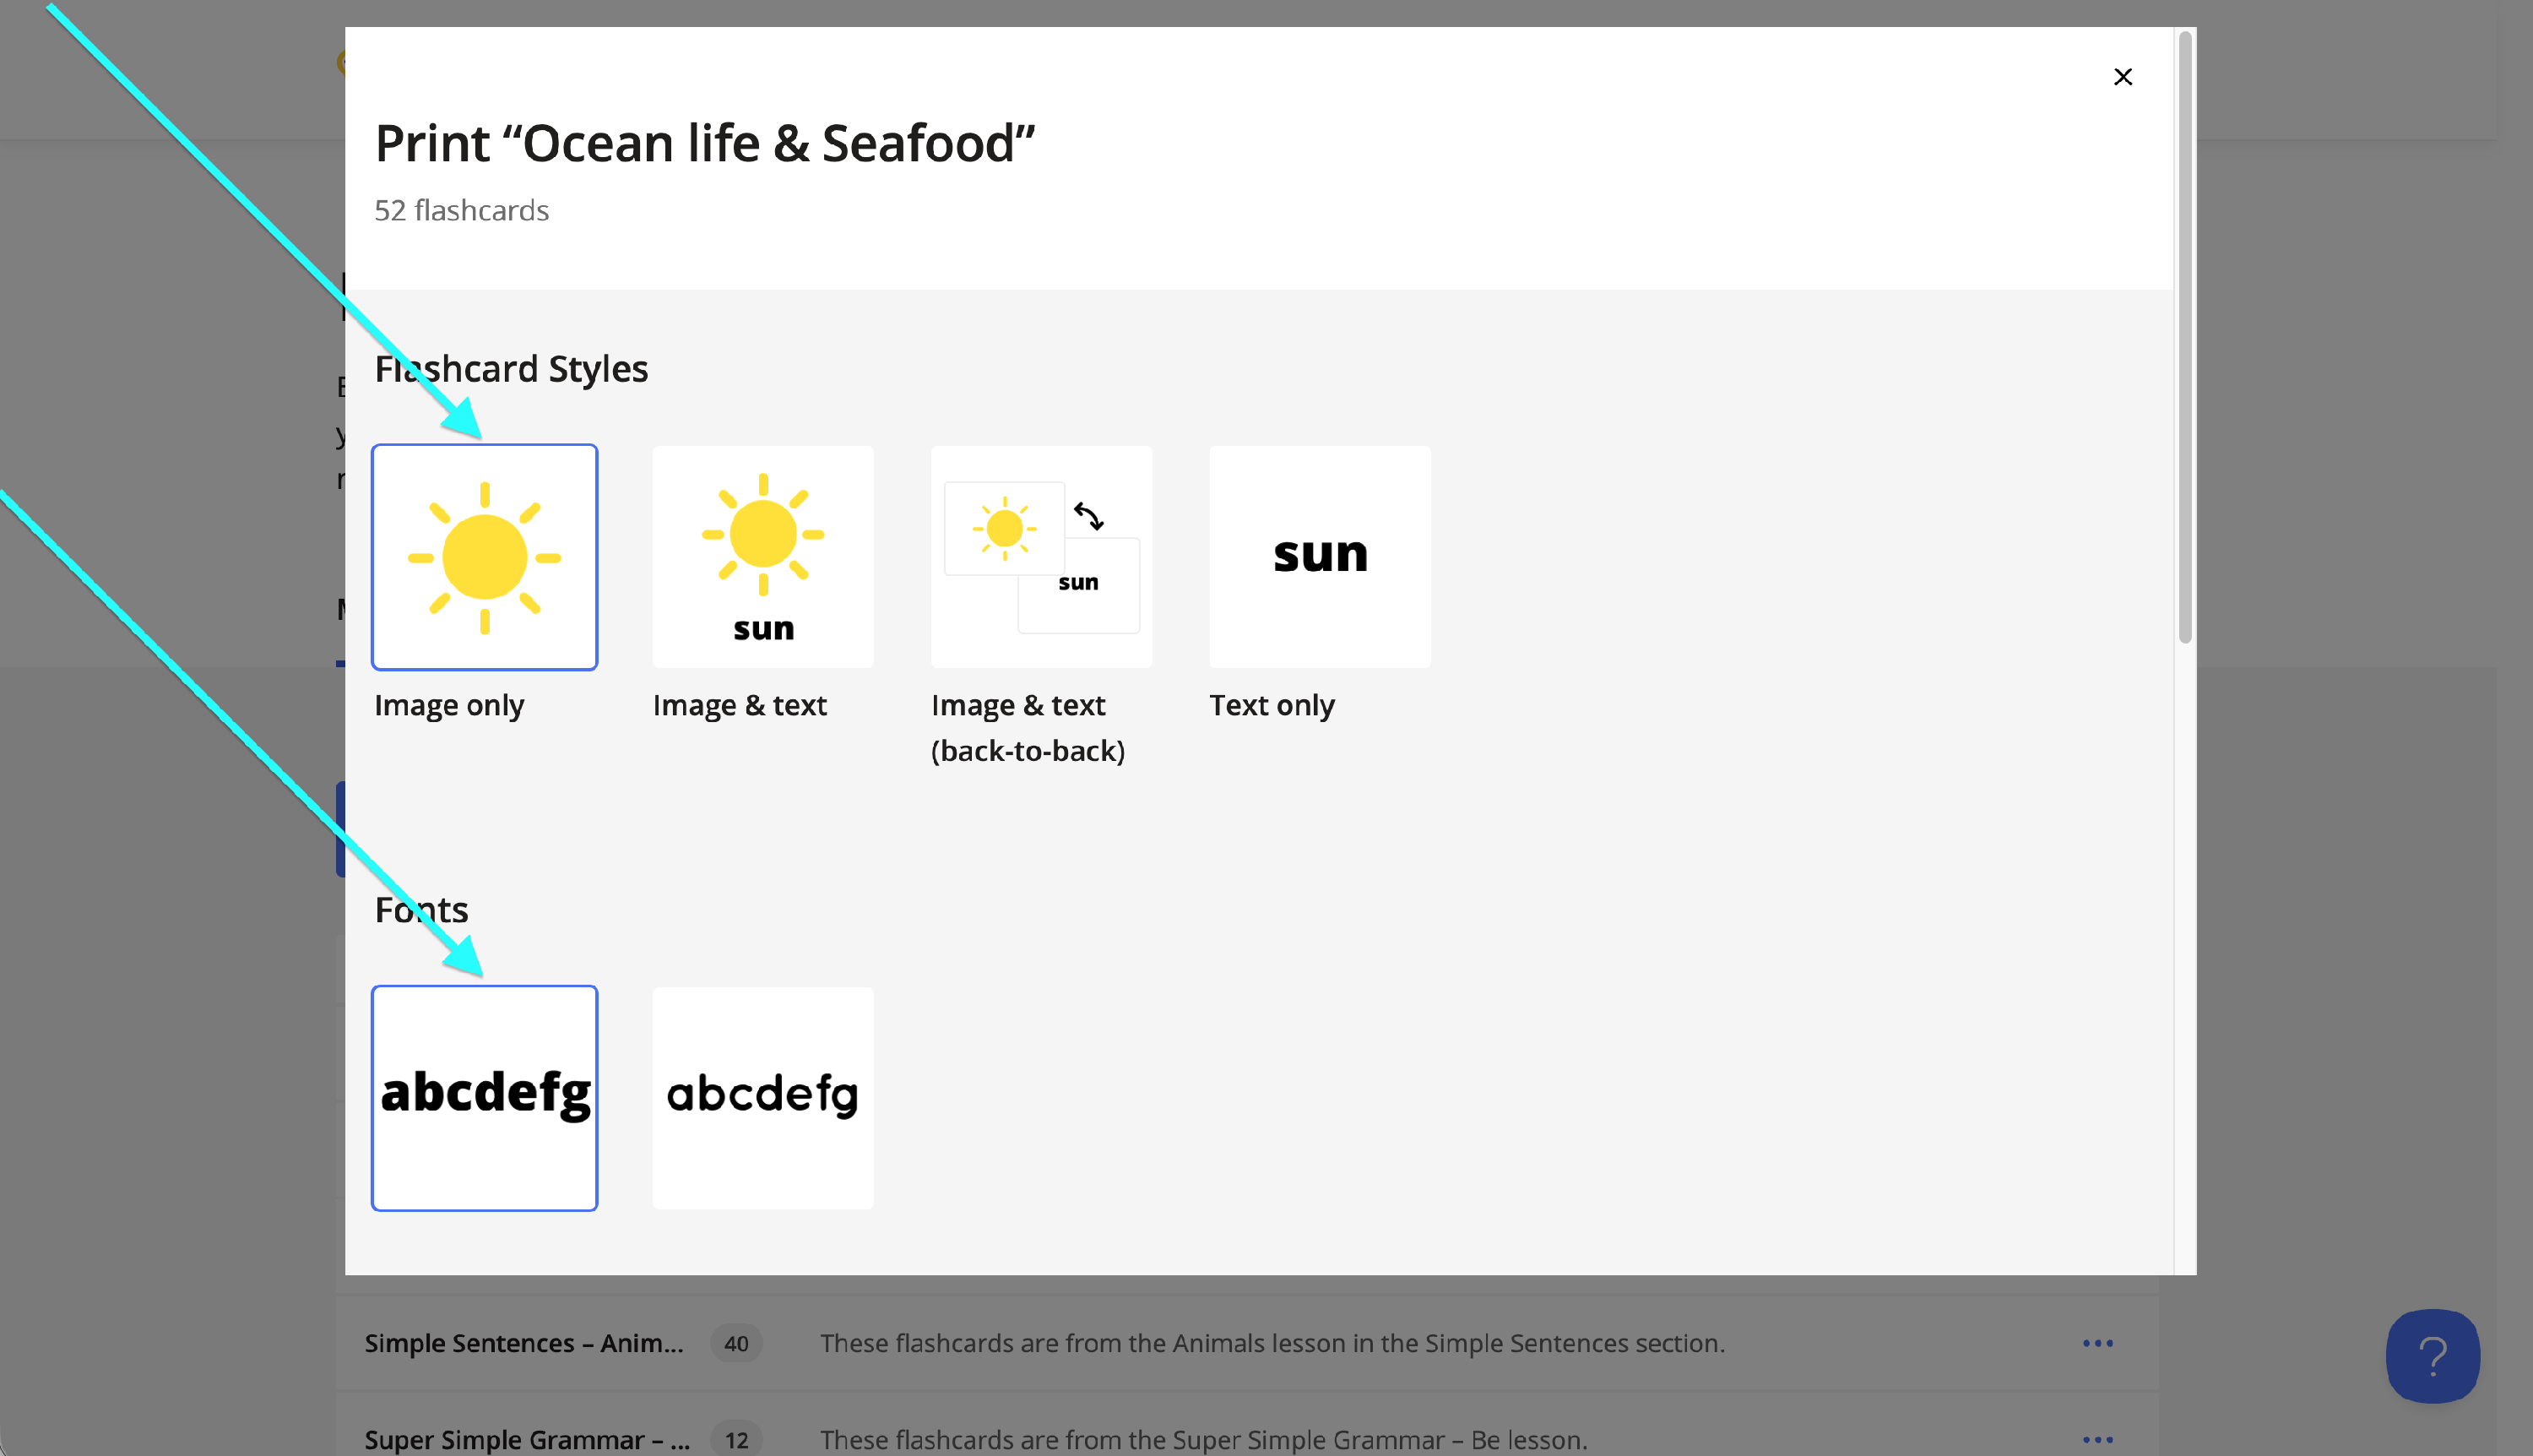The width and height of the screenshot is (2533, 1456).
Task: Close the print dialog with X
Action: coord(2122,77)
